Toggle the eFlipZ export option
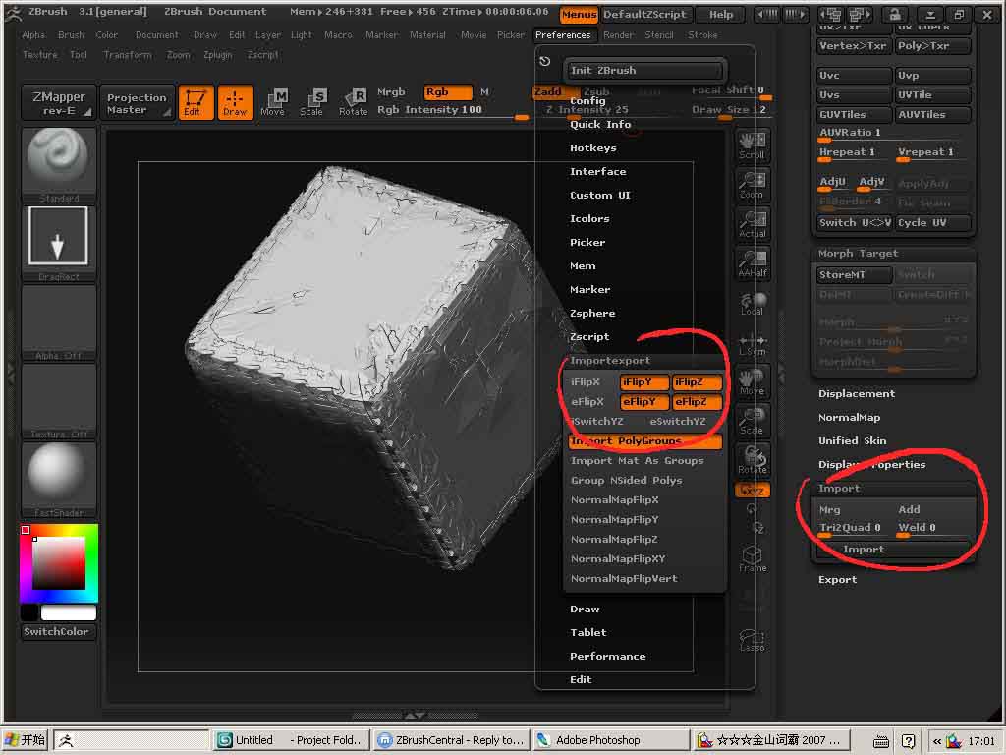This screenshot has height=755, width=1006. (697, 402)
